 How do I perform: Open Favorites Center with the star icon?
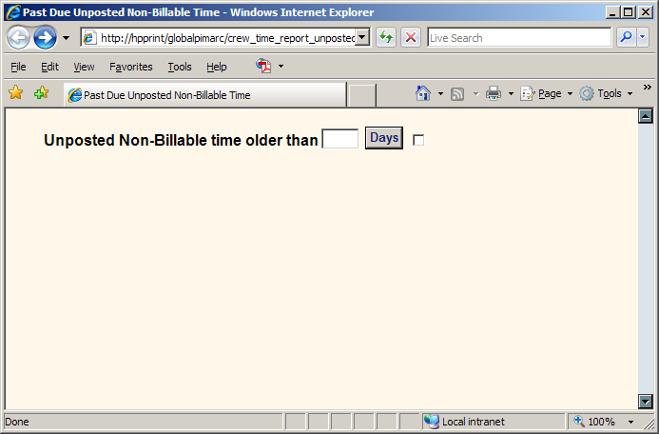(16, 93)
